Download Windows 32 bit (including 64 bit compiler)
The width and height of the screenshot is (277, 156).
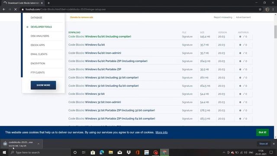click(103, 86)
